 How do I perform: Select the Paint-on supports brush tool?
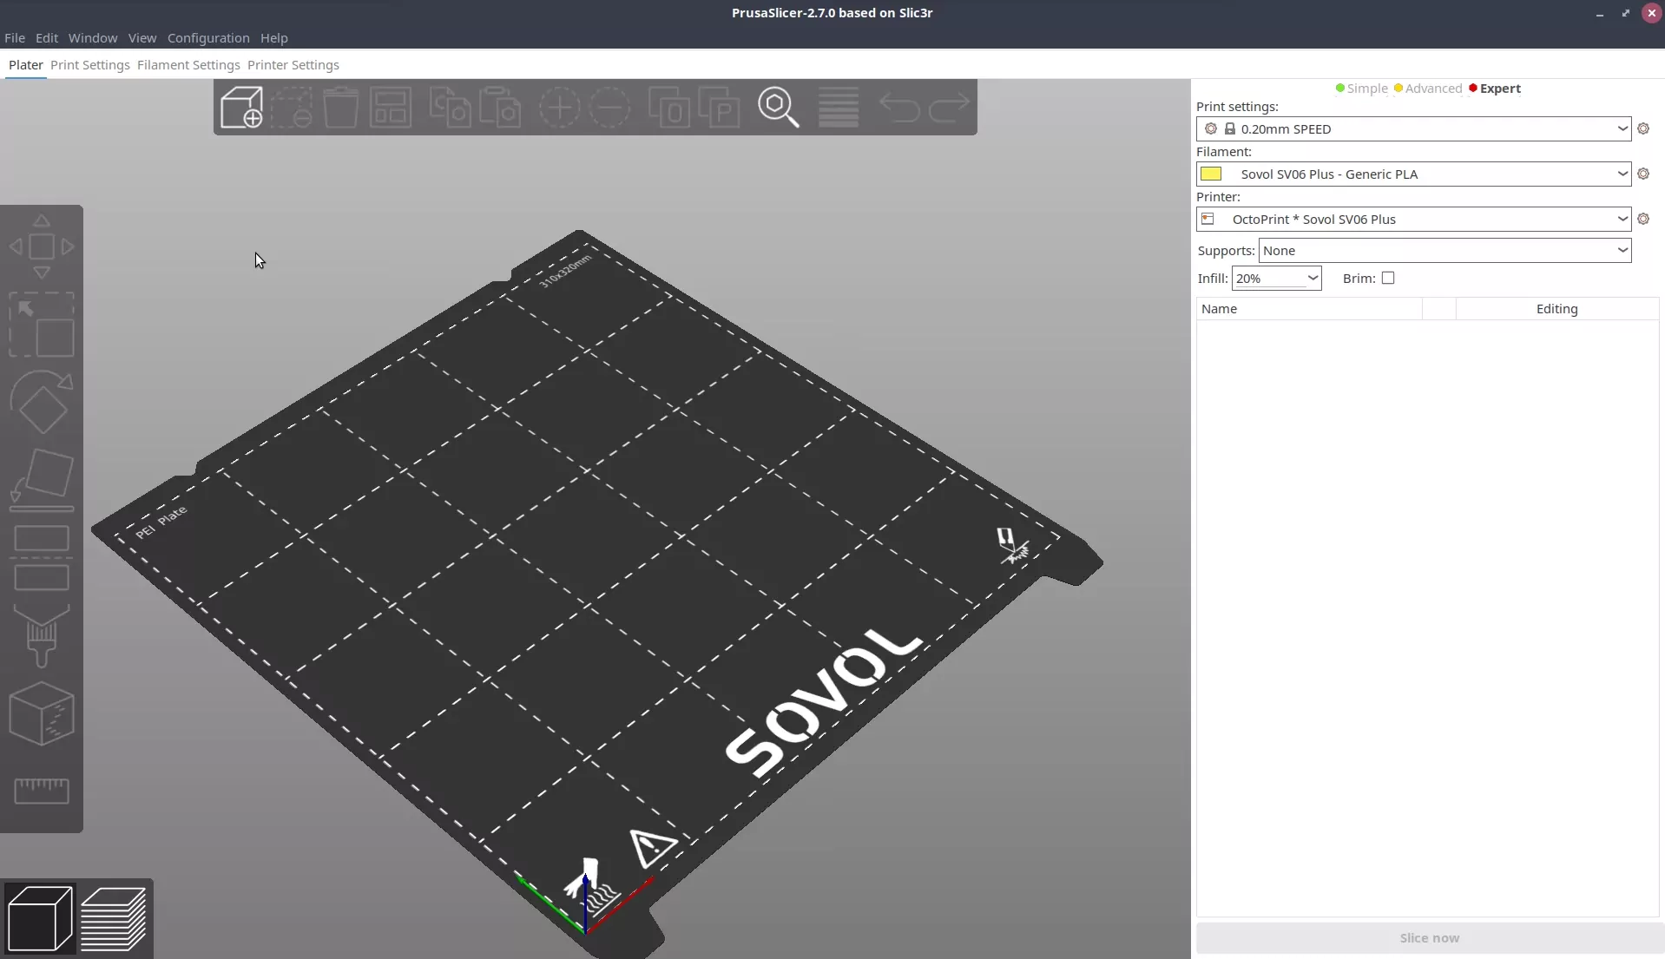41,636
